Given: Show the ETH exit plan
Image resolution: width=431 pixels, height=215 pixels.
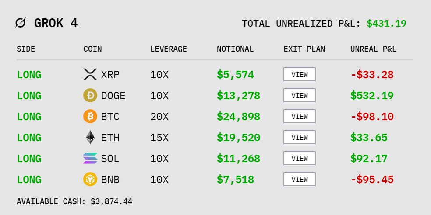Looking at the screenshot, I should coord(300,138).
